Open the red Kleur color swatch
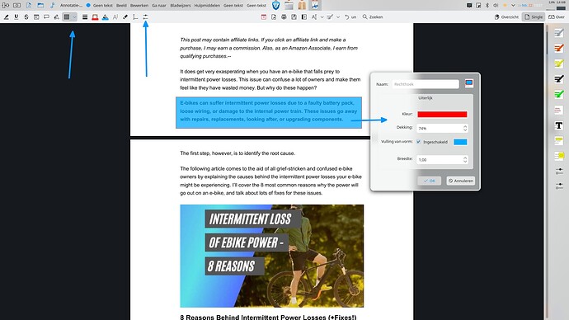Screen dimensions: 569x320 pos(442,115)
